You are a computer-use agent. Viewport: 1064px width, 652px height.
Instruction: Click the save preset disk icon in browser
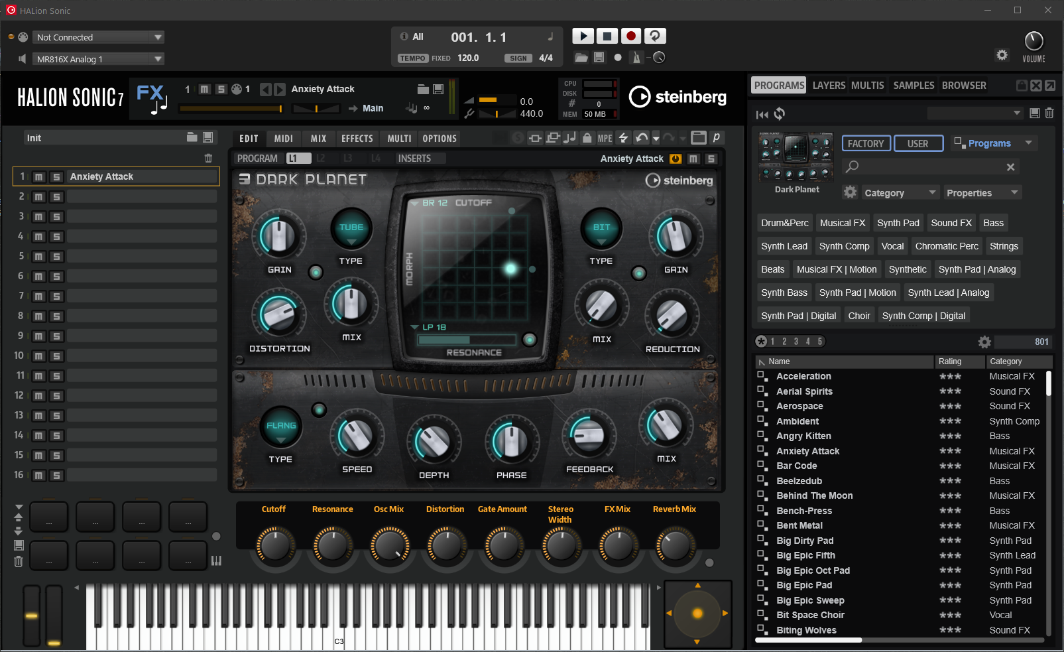point(1034,113)
